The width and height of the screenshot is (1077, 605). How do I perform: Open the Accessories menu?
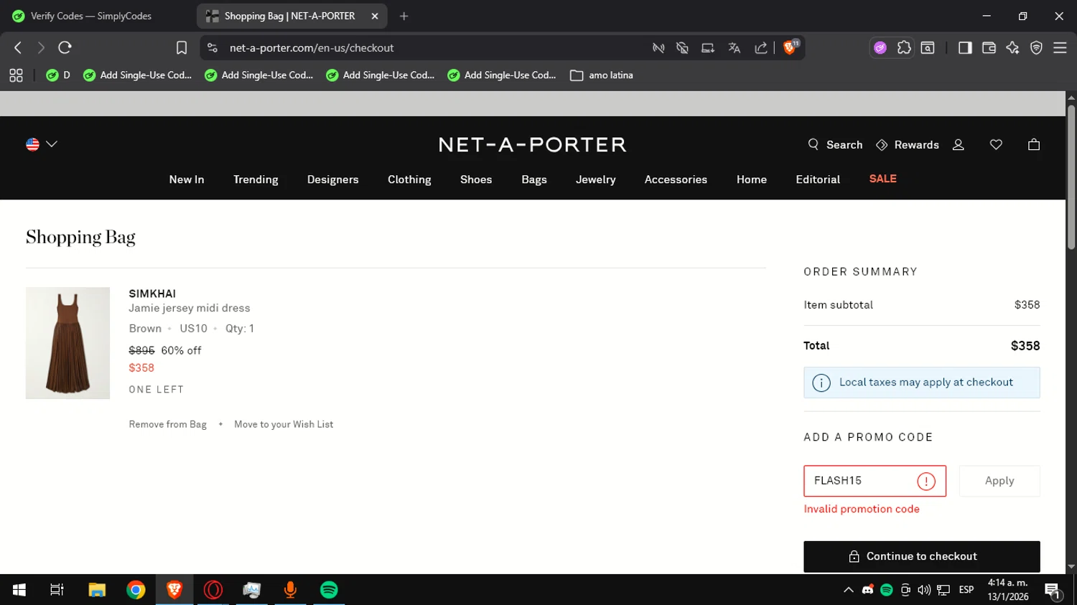coord(676,179)
